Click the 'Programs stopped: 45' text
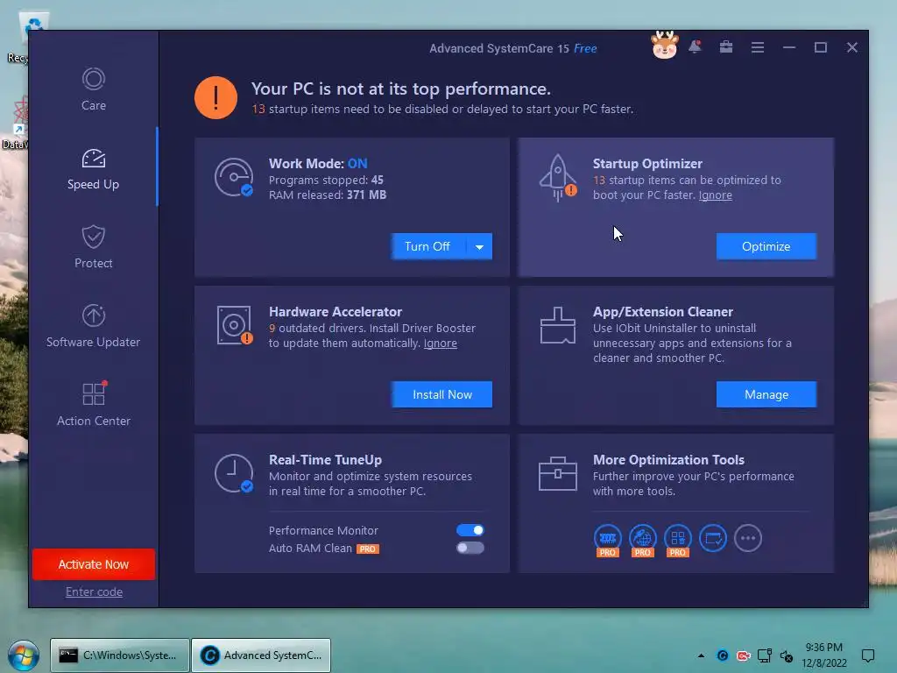Viewport: 897px width, 673px height. [326, 181]
